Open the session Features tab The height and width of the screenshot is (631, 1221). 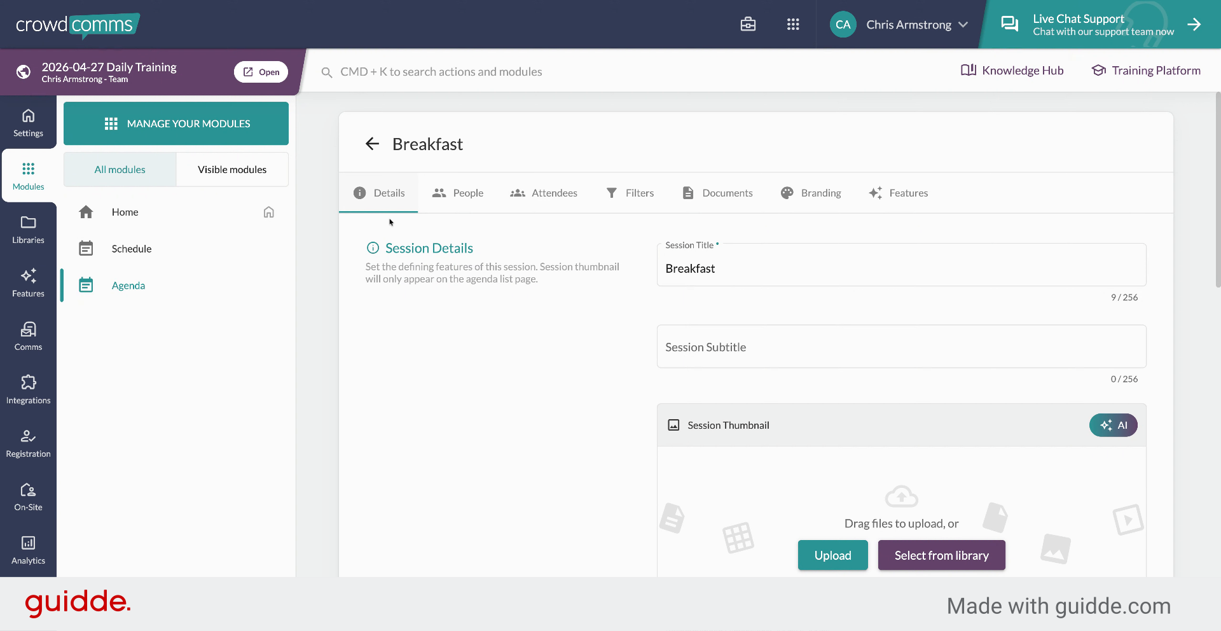tap(899, 193)
